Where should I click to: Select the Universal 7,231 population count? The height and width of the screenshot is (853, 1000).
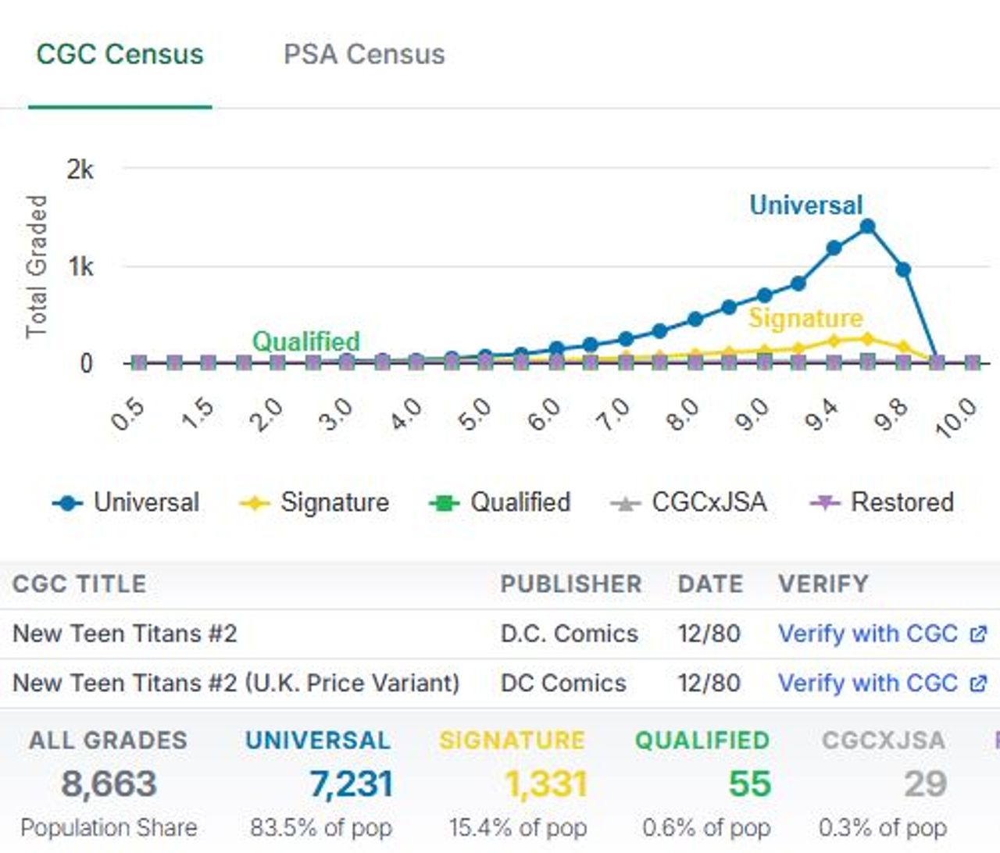tap(351, 784)
